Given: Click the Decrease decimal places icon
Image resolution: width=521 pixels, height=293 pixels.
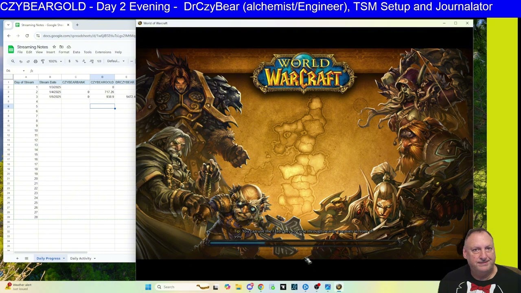Looking at the screenshot, I should (84, 61).
